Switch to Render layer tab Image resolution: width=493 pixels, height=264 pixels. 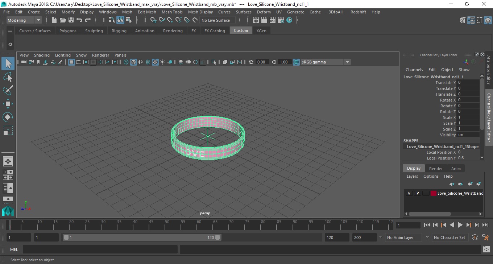[x=436, y=169]
